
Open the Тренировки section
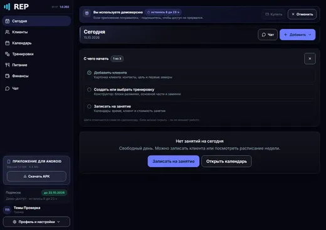pyautogui.click(x=36, y=54)
